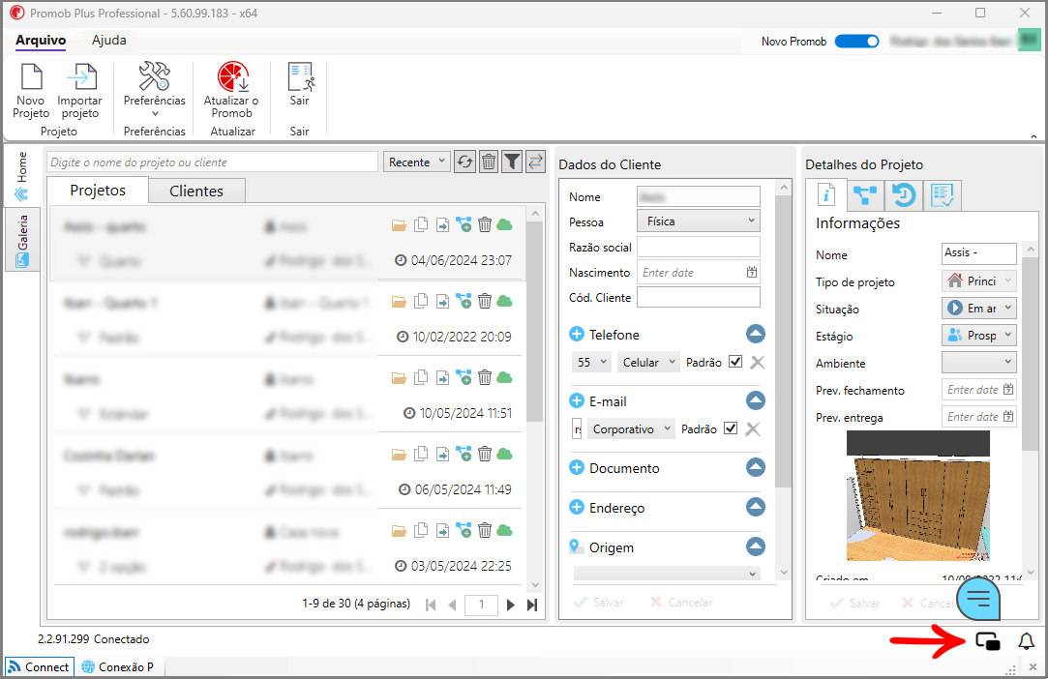This screenshot has height=679, width=1048.
Task: Select the project structure tab icon
Action: (865, 195)
